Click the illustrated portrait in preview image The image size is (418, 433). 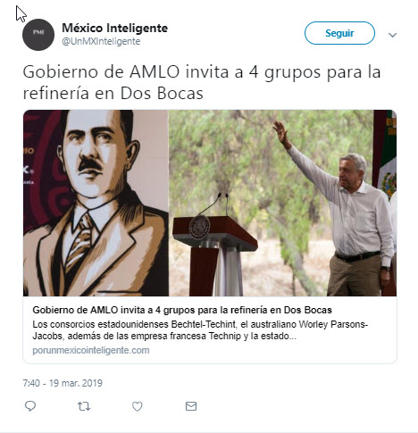(96, 203)
